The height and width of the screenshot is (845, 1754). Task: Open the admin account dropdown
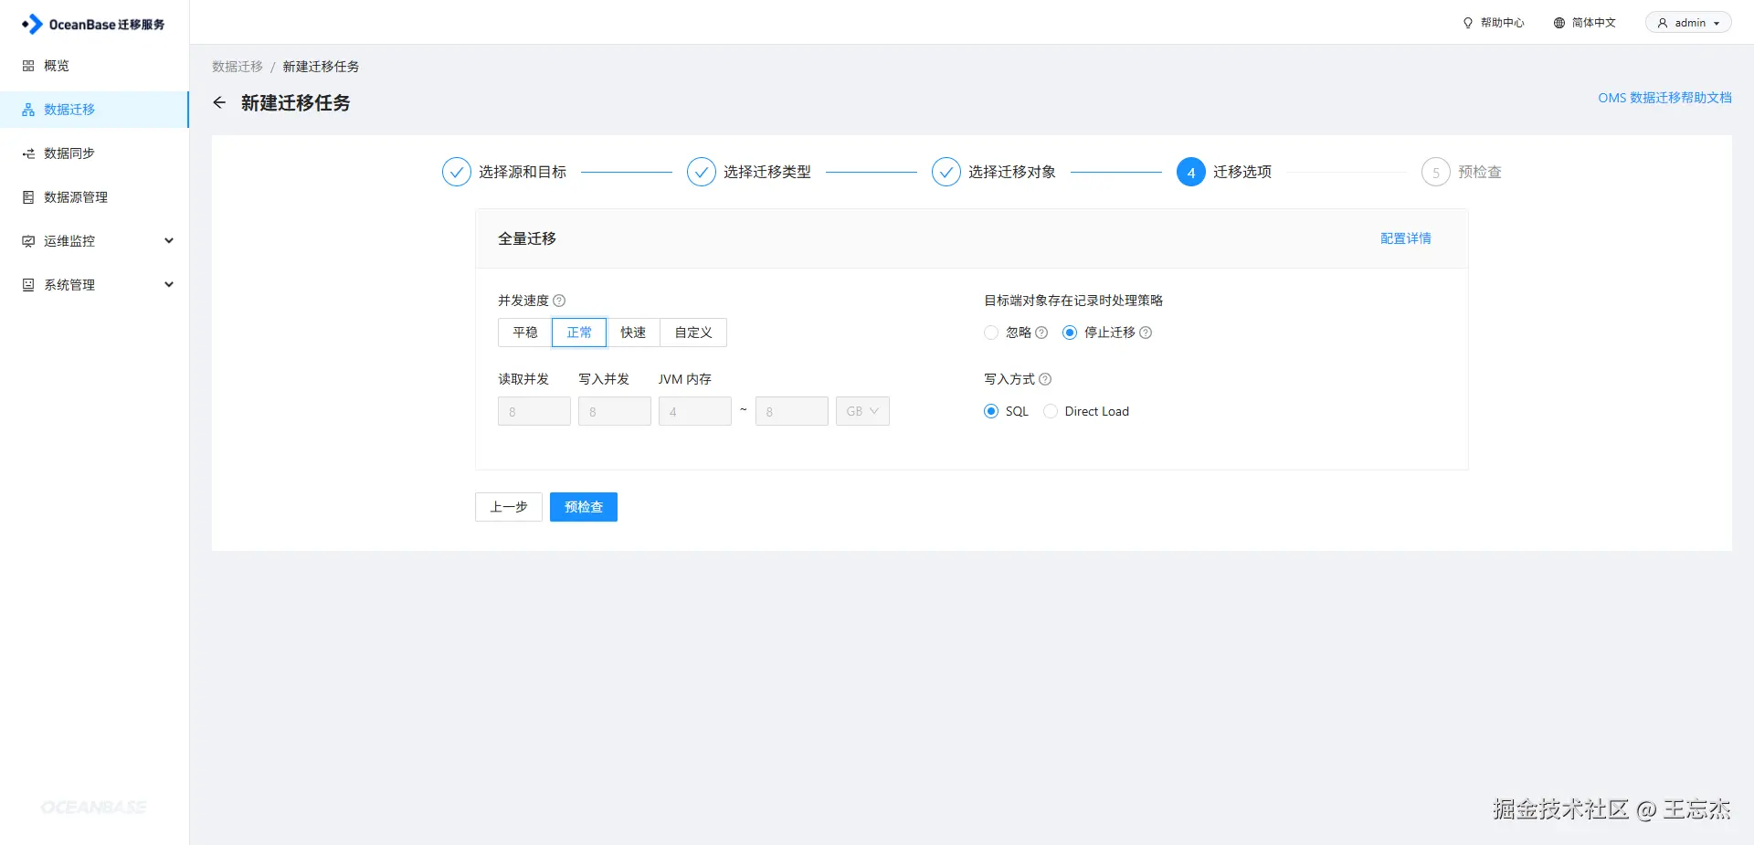[1688, 23]
